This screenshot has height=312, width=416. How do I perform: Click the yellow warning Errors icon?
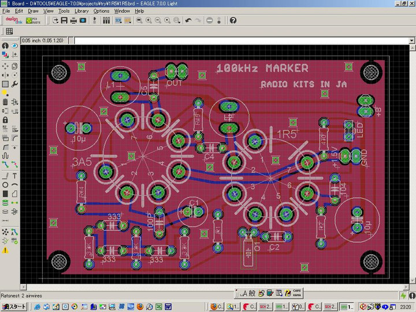pos(5,250)
